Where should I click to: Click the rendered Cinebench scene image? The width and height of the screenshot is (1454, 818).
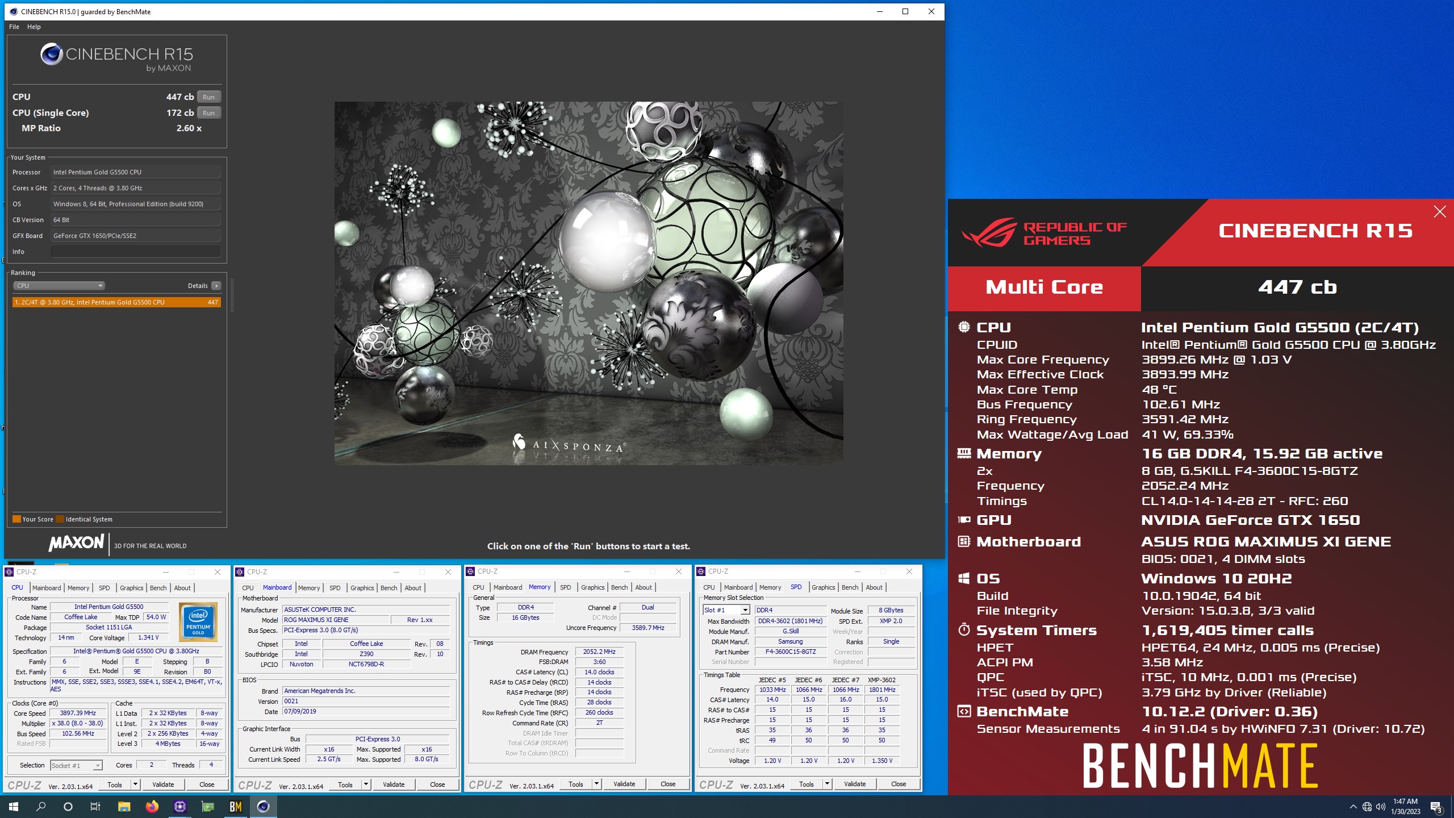click(588, 283)
